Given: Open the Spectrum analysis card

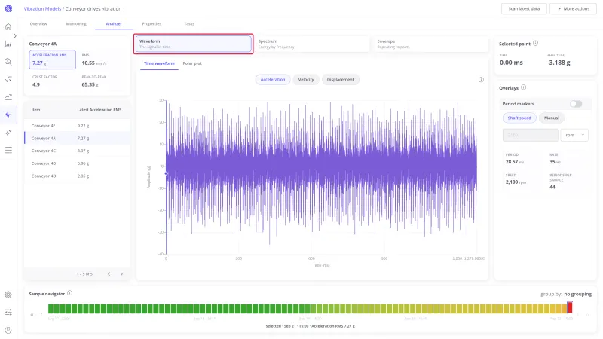Looking at the screenshot, I should 312,44.
